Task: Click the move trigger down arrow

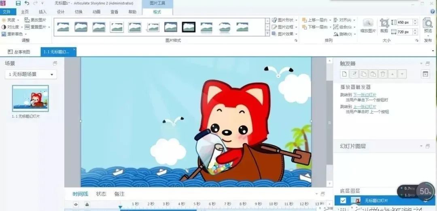Action: (402, 74)
